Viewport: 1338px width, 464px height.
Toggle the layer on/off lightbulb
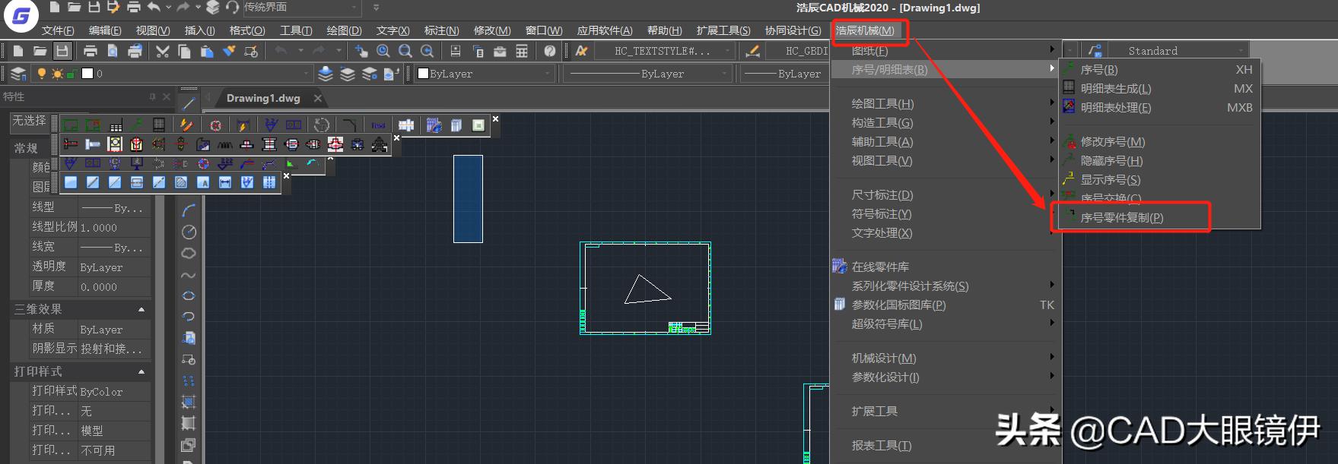pos(41,74)
